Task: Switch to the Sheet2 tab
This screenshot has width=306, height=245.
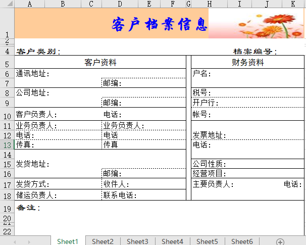Action: 103,241
